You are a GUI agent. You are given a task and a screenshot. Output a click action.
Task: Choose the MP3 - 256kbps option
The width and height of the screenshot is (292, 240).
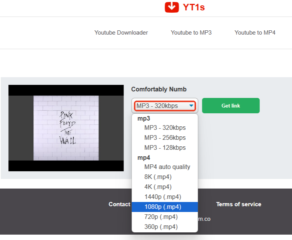(165, 138)
